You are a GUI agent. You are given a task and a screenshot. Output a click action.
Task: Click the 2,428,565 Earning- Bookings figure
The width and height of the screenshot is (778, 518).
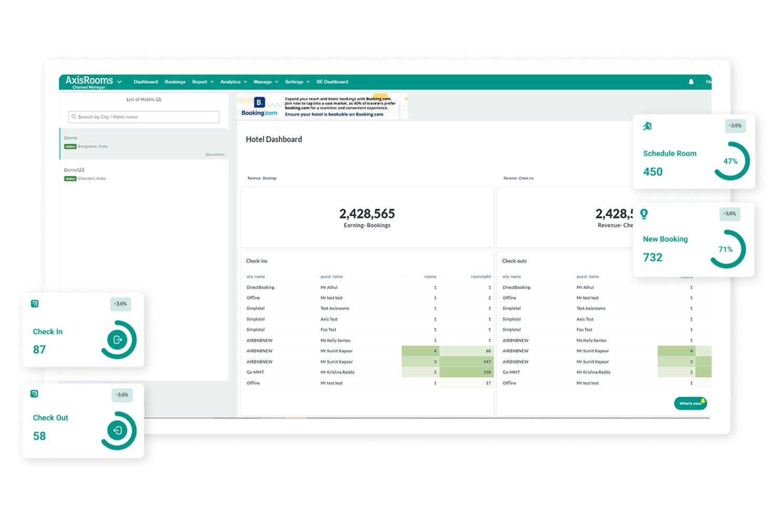[367, 214]
